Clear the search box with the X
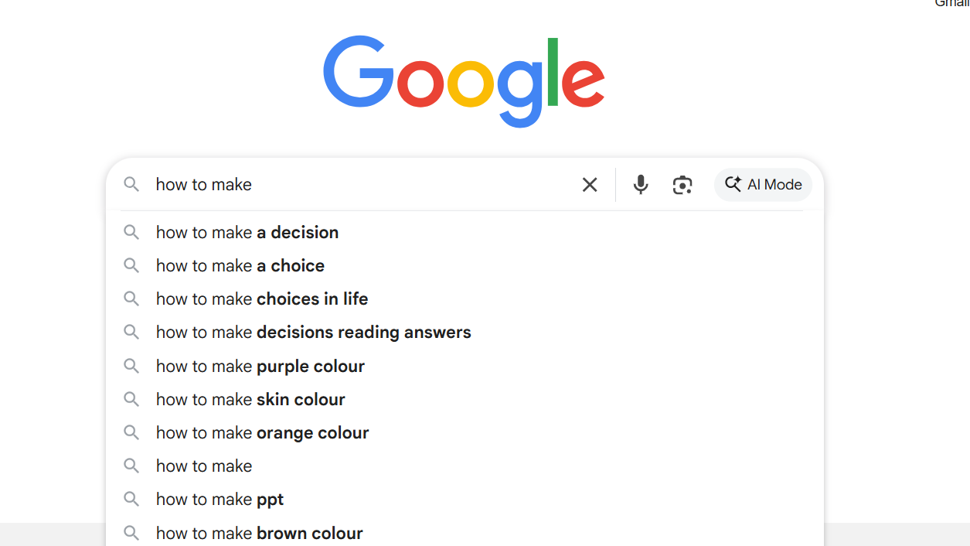 tap(590, 184)
